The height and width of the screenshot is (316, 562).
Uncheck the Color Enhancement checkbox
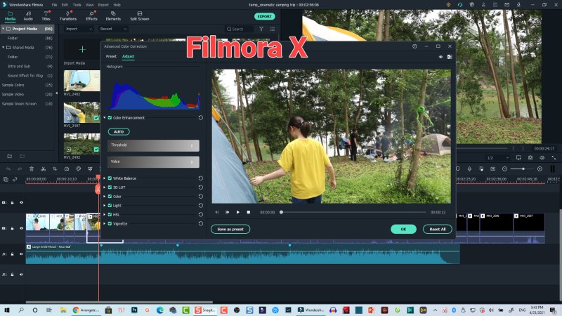pyautogui.click(x=110, y=118)
